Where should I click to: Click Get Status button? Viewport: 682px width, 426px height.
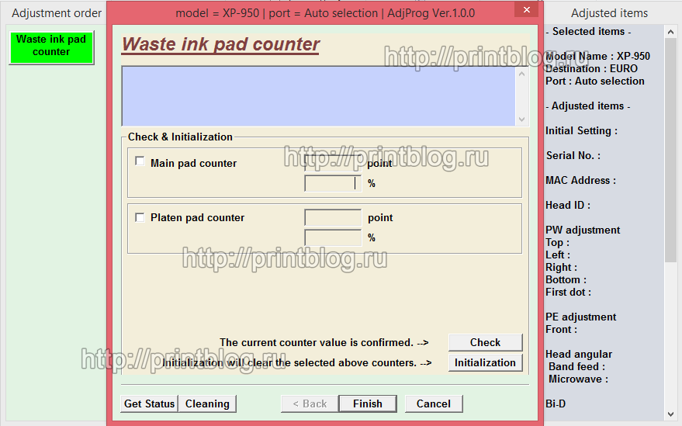[x=149, y=403]
